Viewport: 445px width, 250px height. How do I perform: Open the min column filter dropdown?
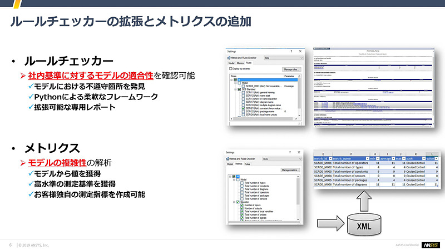tap(378, 158)
